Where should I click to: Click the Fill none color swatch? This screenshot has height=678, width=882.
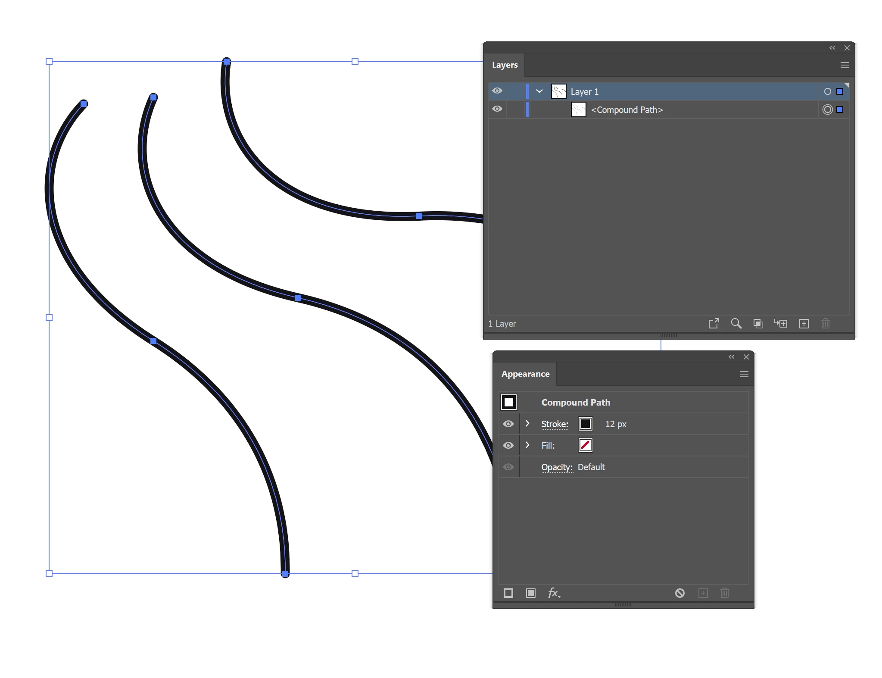[x=585, y=445]
